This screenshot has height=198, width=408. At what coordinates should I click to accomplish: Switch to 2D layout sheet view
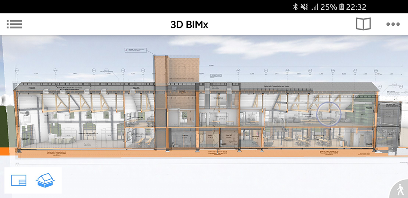19,180
